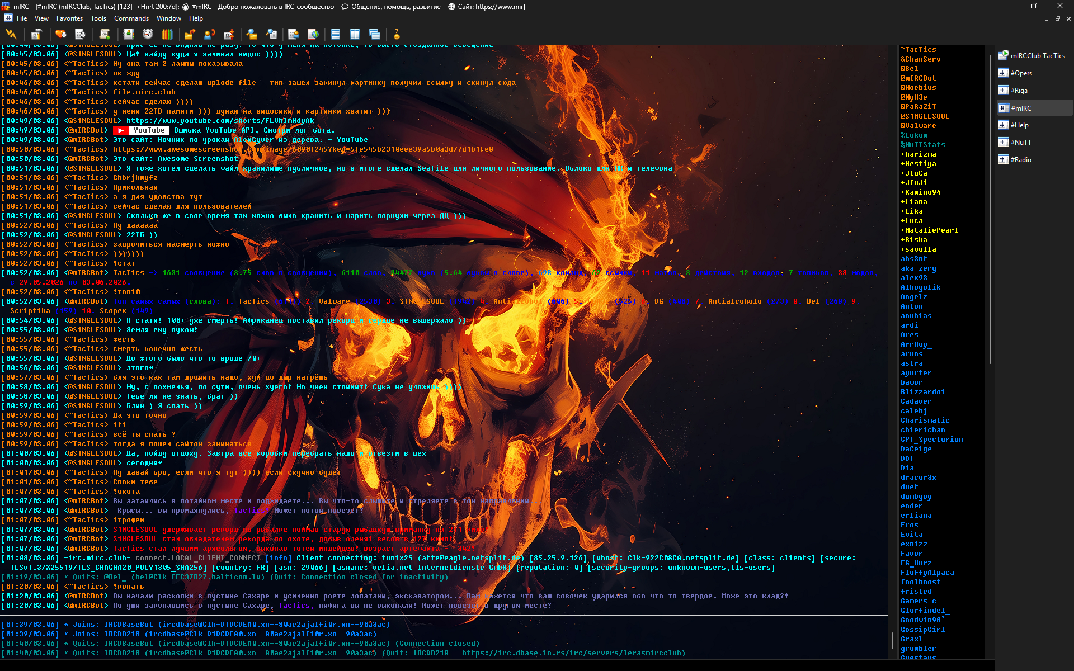Switch to the #Riga channel

(1014, 91)
